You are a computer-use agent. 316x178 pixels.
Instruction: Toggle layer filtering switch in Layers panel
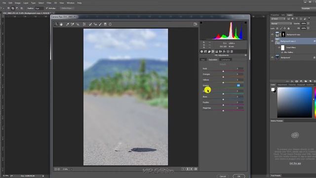pos(309,19)
